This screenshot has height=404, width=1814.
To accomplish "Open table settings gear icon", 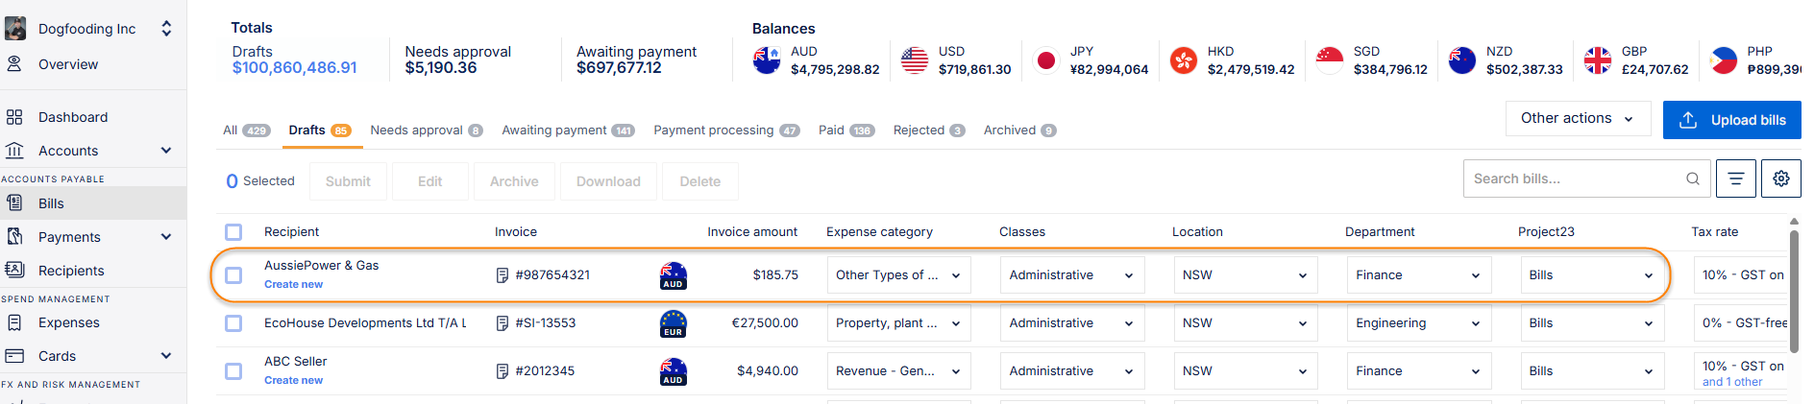I will coord(1780,178).
